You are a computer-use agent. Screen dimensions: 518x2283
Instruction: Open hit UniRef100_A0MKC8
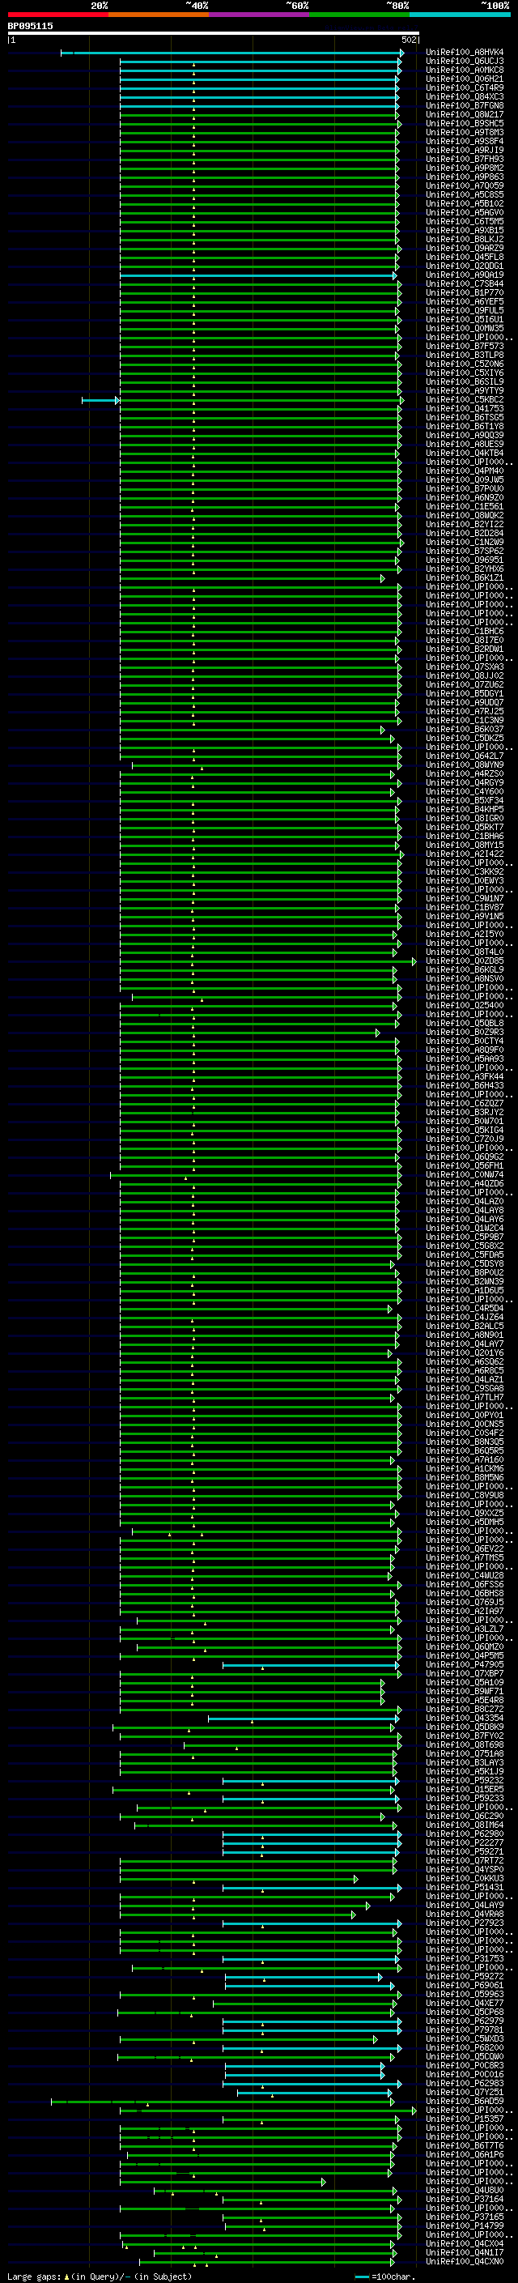pos(464,70)
